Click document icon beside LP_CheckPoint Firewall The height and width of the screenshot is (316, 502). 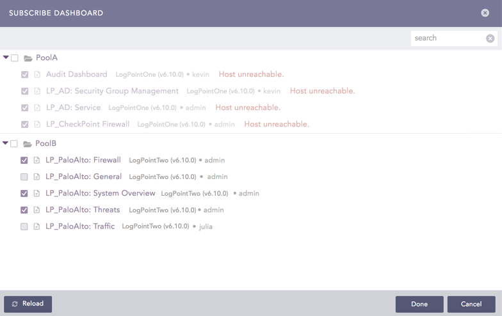pyautogui.click(x=37, y=124)
